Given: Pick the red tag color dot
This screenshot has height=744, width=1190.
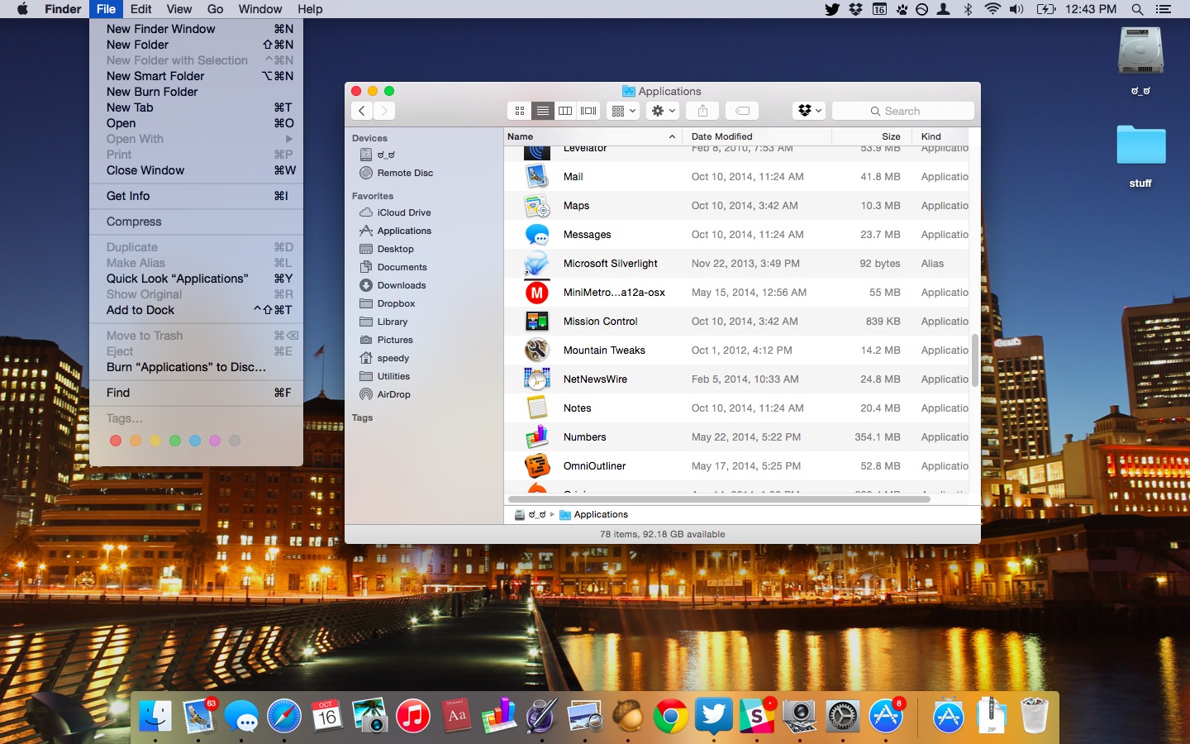Looking at the screenshot, I should pos(116,441).
